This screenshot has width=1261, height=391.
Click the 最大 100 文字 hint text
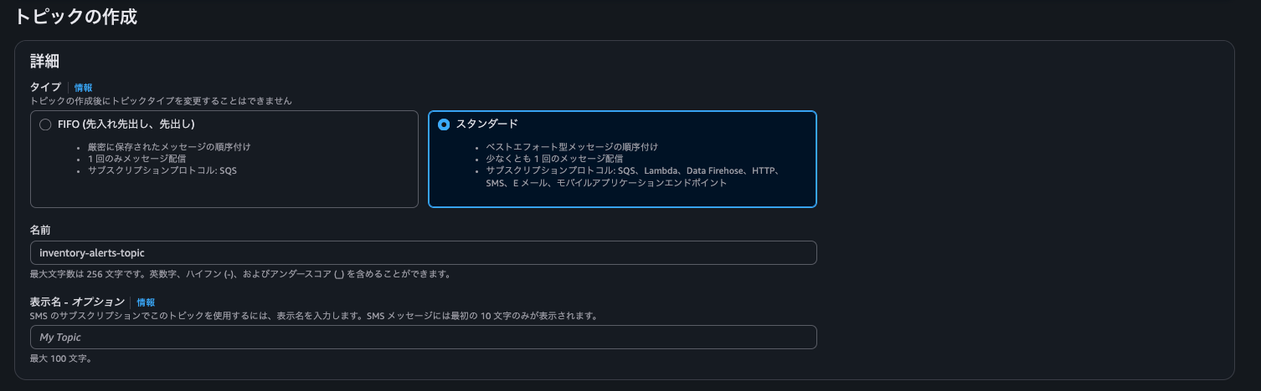pyautogui.click(x=60, y=358)
